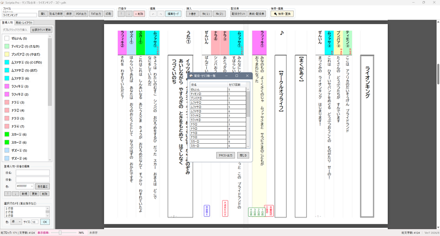Click into the 役名 input field
This screenshot has height=236, width=440.
[32, 173]
